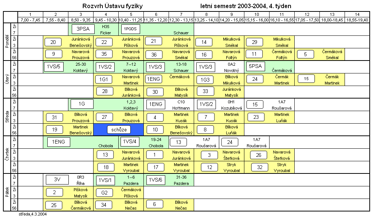Select the 1G box on Wednesday
The width and height of the screenshot is (376, 217).
[x=81, y=104]
